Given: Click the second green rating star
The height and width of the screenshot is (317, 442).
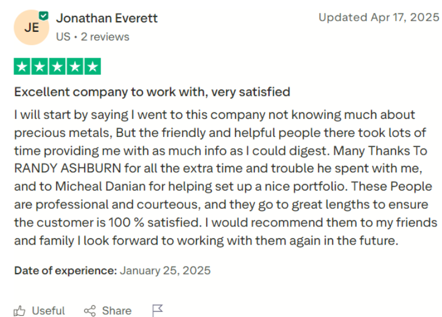Looking at the screenshot, I should pos(39,66).
